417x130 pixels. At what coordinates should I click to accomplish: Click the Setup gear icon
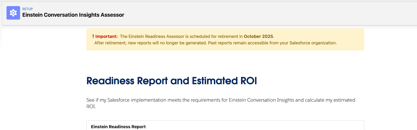(x=13, y=13)
